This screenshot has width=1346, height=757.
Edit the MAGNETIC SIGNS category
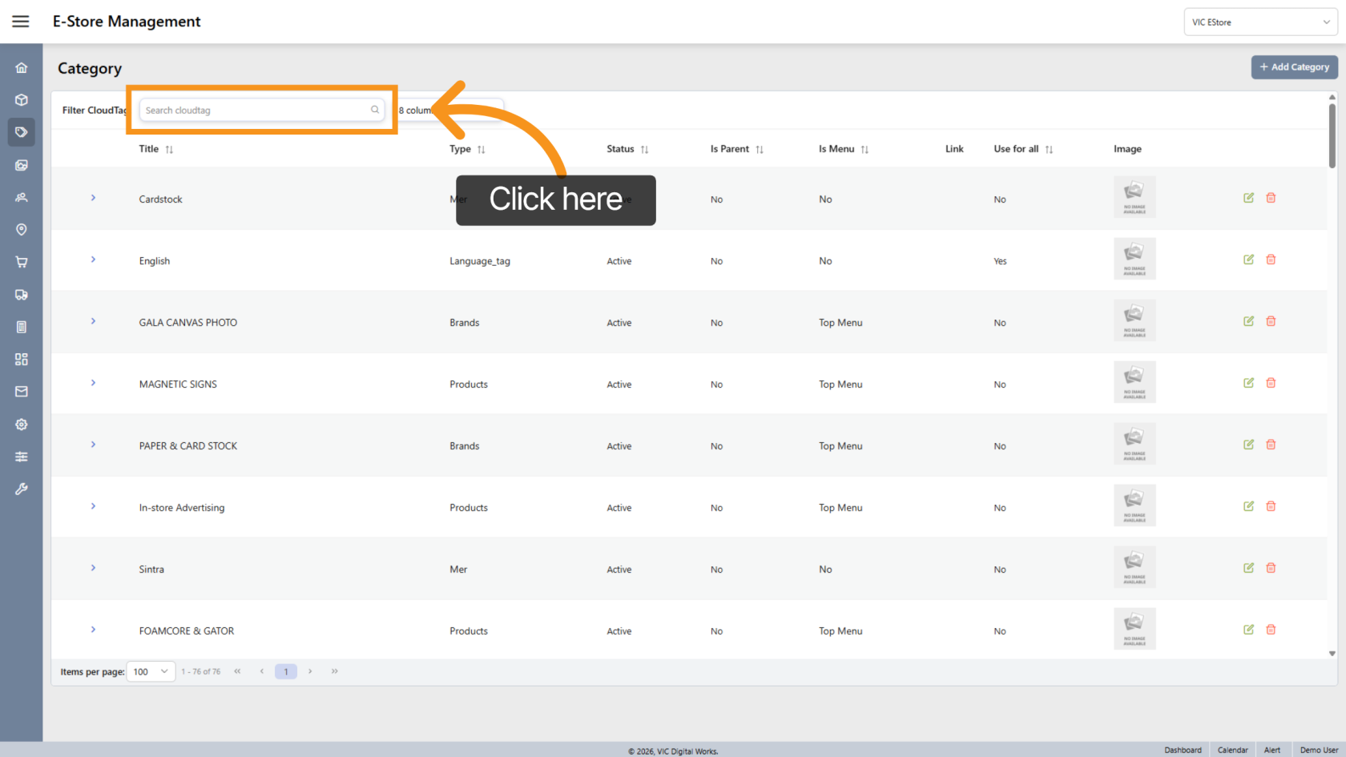[x=1248, y=383]
